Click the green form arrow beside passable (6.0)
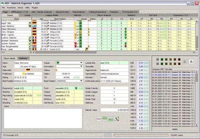This screenshot has height=139, width=200. [76, 88]
